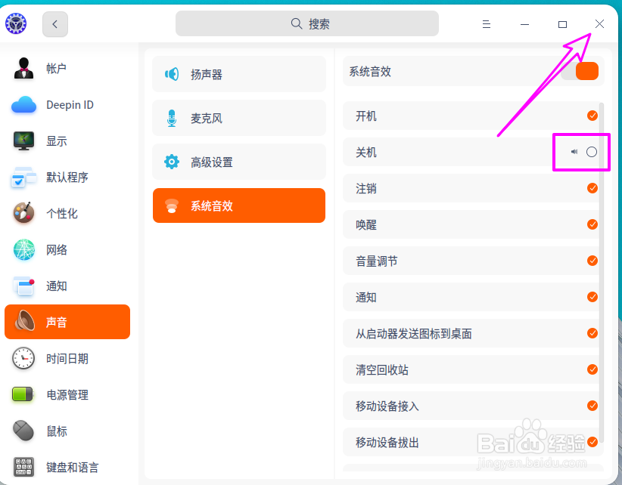Open the hamburger main menu
Screen dimensions: 622x485
pos(487,24)
